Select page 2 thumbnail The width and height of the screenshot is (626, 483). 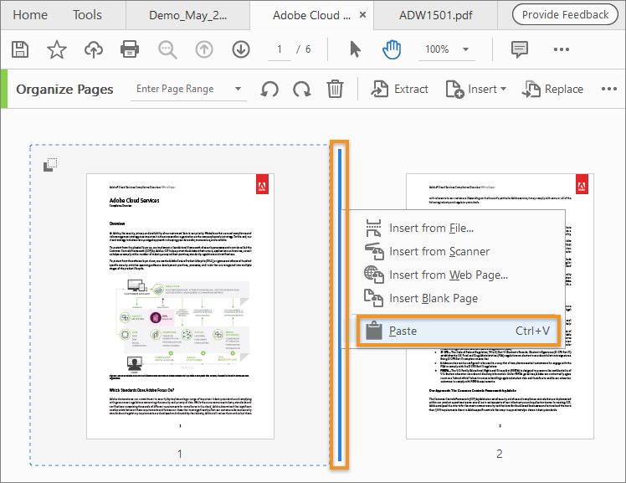500,306
